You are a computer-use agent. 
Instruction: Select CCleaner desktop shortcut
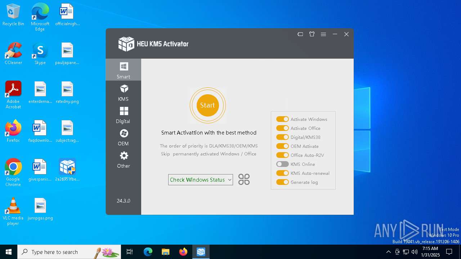(x=13, y=54)
